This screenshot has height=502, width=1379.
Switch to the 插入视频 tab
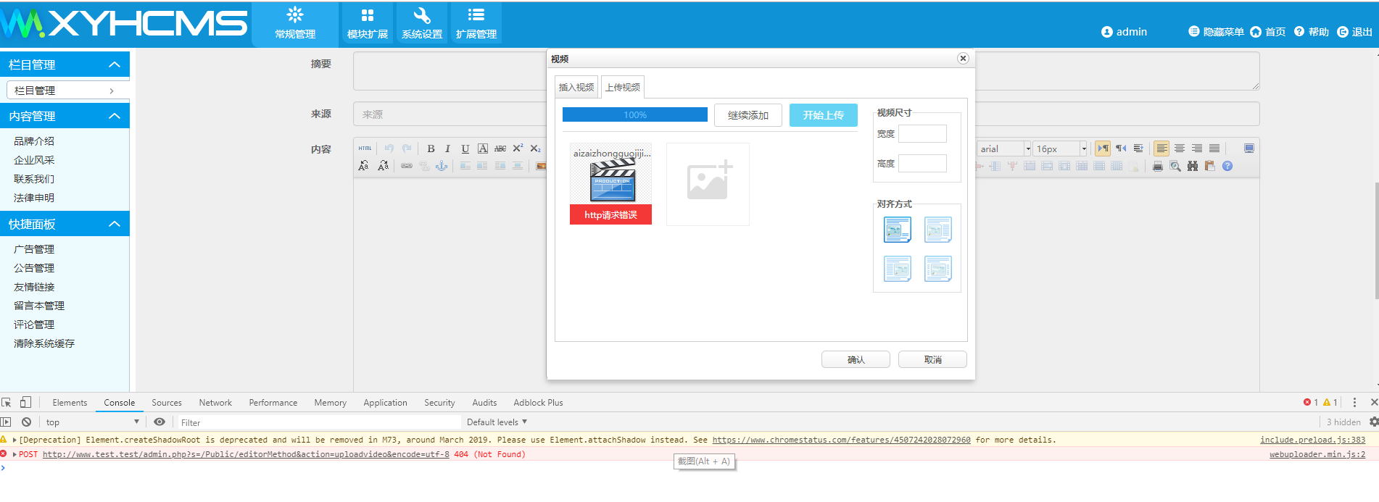tap(576, 87)
